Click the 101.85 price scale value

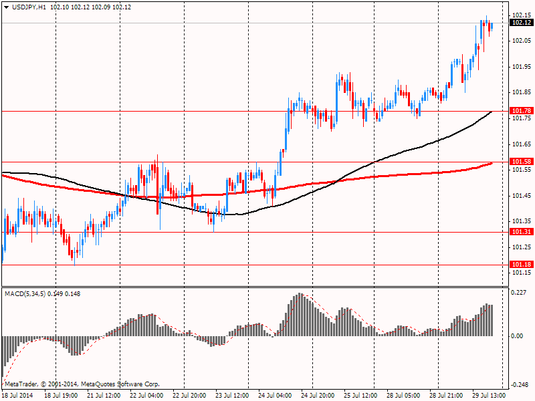(522, 92)
